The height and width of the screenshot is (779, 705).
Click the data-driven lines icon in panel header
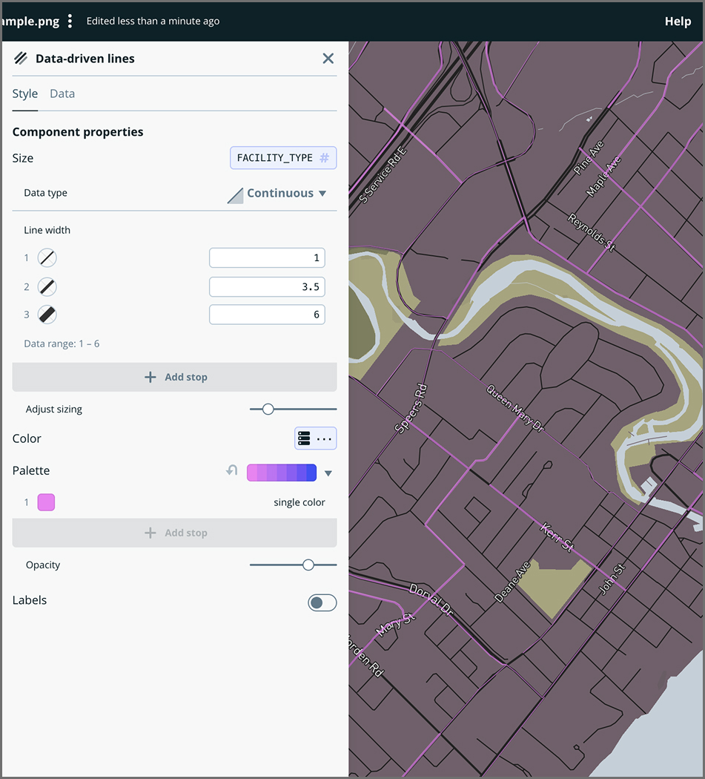pyautogui.click(x=20, y=58)
